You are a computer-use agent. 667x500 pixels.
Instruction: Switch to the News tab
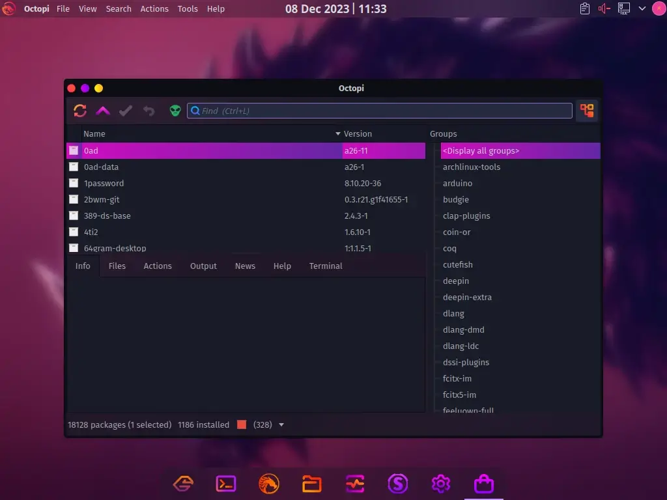click(245, 266)
